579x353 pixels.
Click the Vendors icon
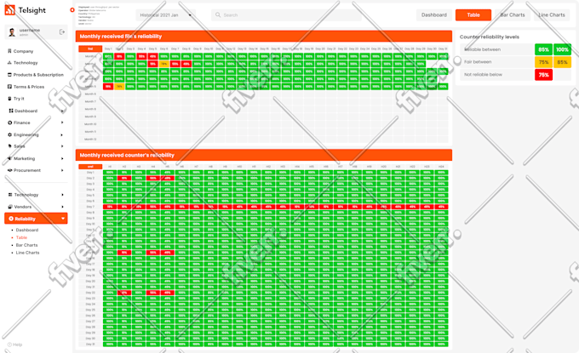pyautogui.click(x=10, y=207)
